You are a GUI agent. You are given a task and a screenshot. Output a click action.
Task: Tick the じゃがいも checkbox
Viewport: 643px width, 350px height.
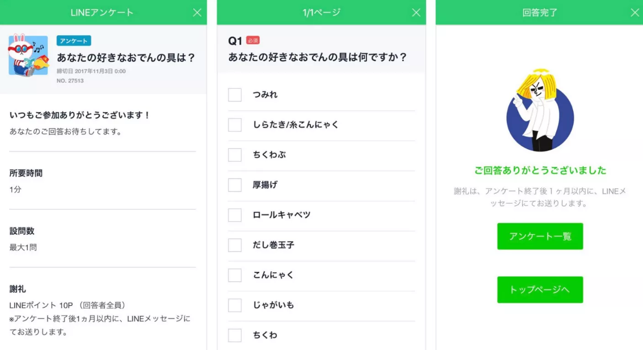(x=235, y=306)
